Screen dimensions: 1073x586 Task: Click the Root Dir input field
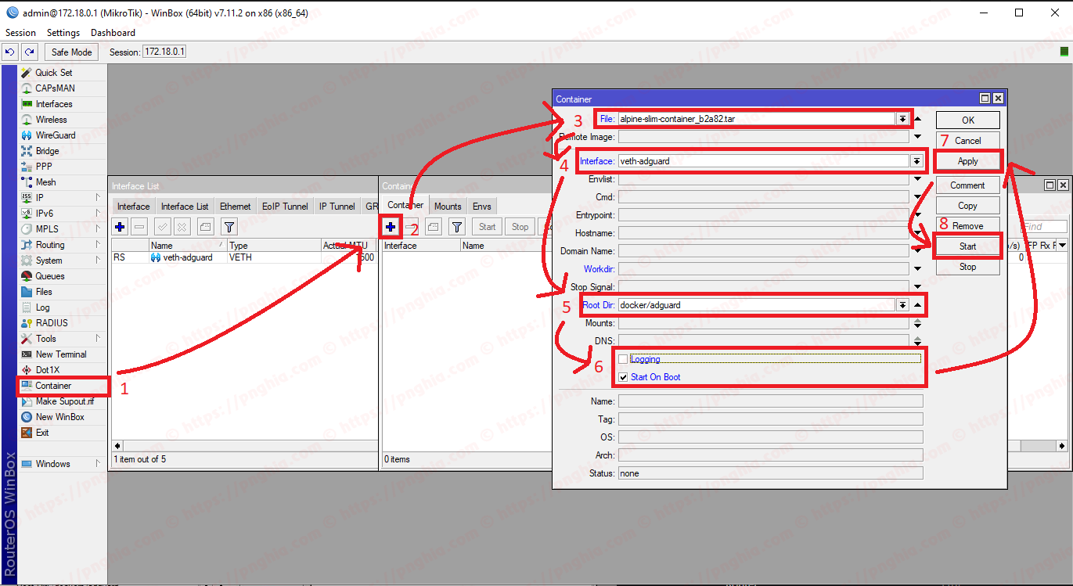click(x=757, y=305)
